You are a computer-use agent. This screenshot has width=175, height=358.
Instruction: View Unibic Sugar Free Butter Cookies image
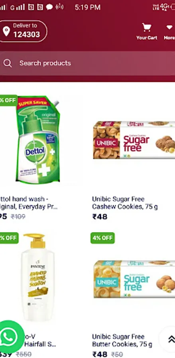[134, 279]
